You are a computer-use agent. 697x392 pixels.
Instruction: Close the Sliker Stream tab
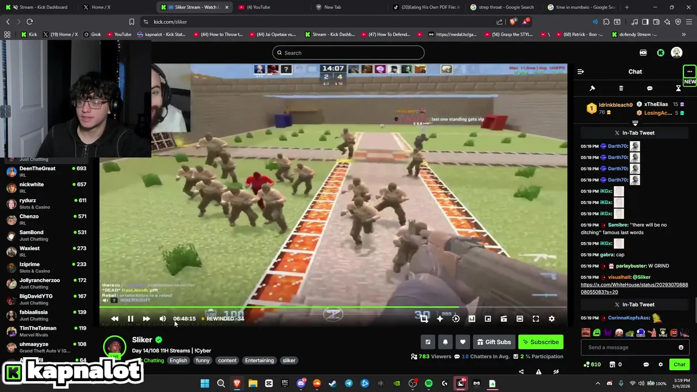tap(227, 7)
